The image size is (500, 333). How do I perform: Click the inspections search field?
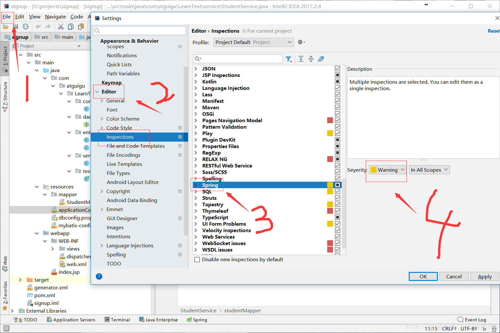pos(238,59)
